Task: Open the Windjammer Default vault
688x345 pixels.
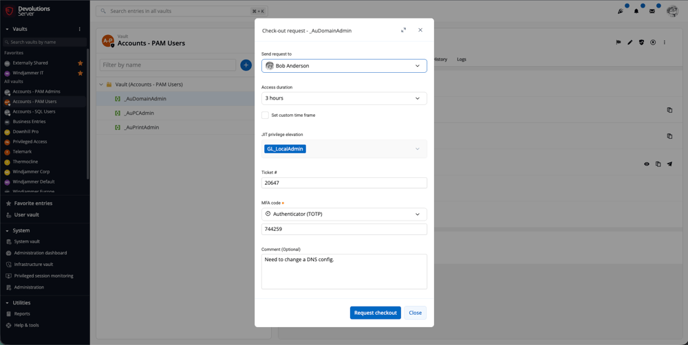Action: point(33,181)
